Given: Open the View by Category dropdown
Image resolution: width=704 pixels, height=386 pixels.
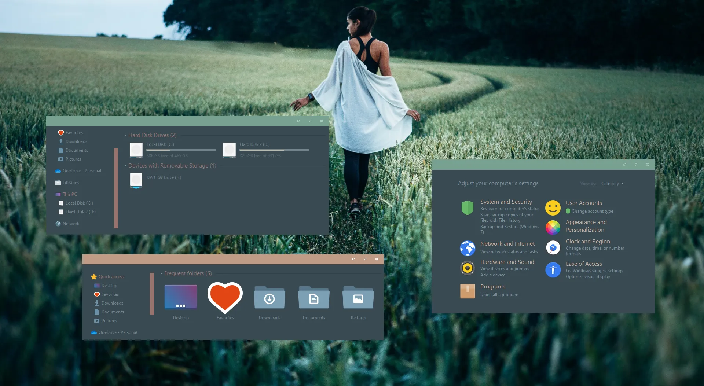Looking at the screenshot, I should [x=612, y=184].
